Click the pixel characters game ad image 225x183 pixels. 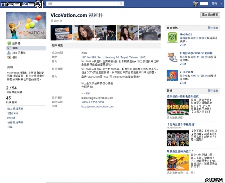click(x=178, y=138)
